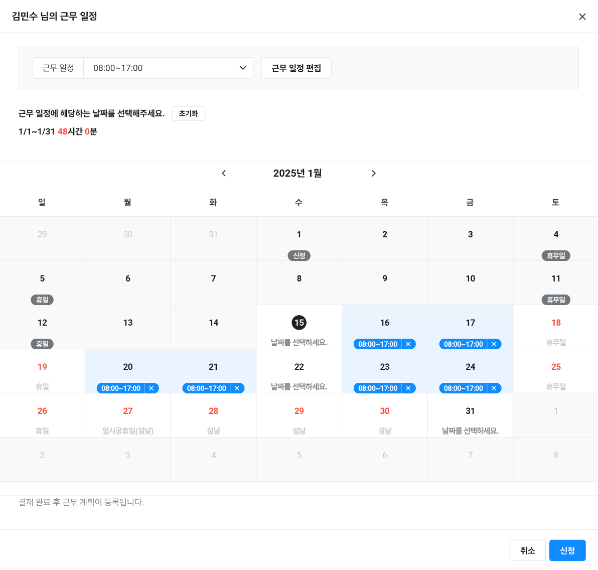Click the 08:00~17:00 tag on January 20
This screenshot has width=598, height=570.
(x=120, y=388)
